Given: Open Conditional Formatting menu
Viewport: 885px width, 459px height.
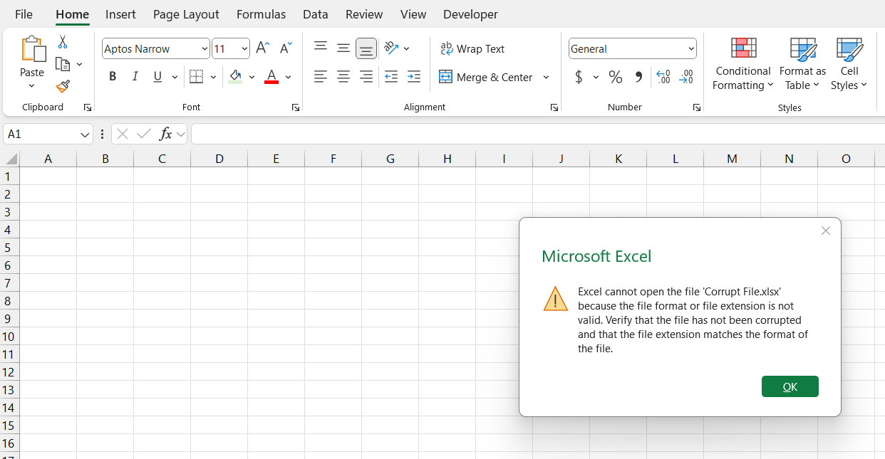Looking at the screenshot, I should tap(743, 64).
